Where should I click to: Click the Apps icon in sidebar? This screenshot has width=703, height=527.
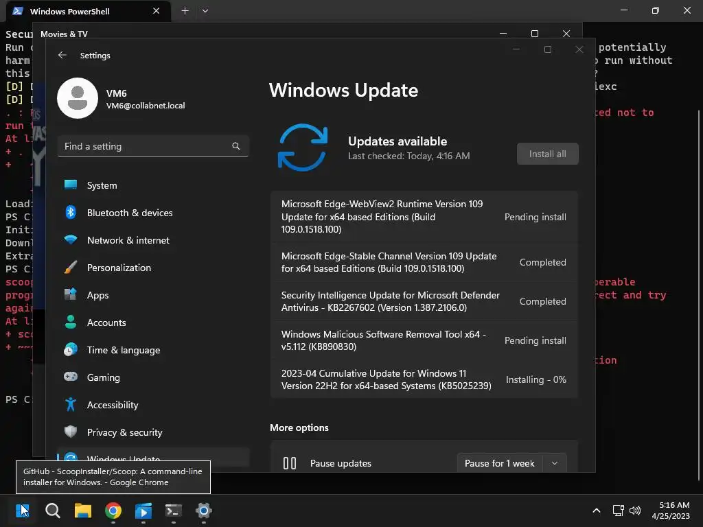point(71,294)
